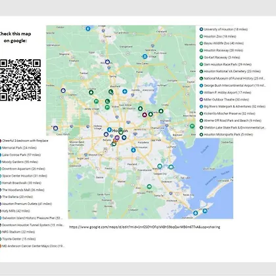This screenshot has height=276, width=276.
Task: Open the google.com maps sharing URL
Action: [145, 227]
